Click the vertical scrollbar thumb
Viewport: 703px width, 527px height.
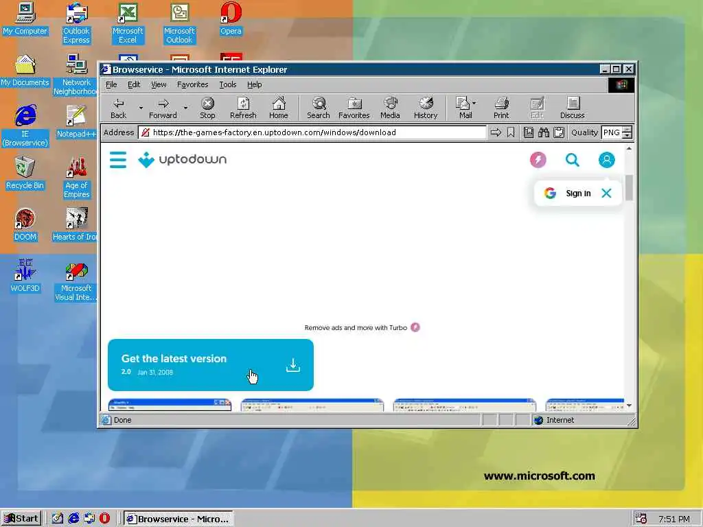(629, 188)
